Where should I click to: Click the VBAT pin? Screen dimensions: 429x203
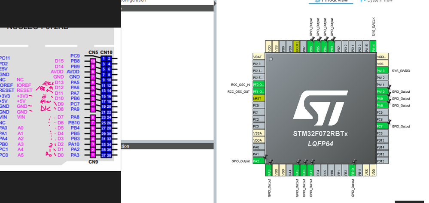click(x=259, y=57)
